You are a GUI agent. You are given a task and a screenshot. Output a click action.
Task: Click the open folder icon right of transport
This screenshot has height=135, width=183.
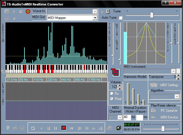[x=109, y=128]
